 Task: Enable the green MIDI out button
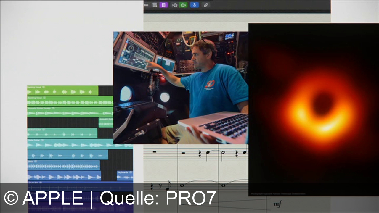(183, 5)
